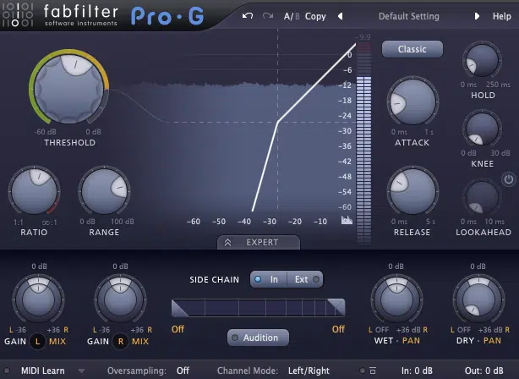Click MIDI Learn in the bottom bar
519x379 pixels.
(43, 371)
